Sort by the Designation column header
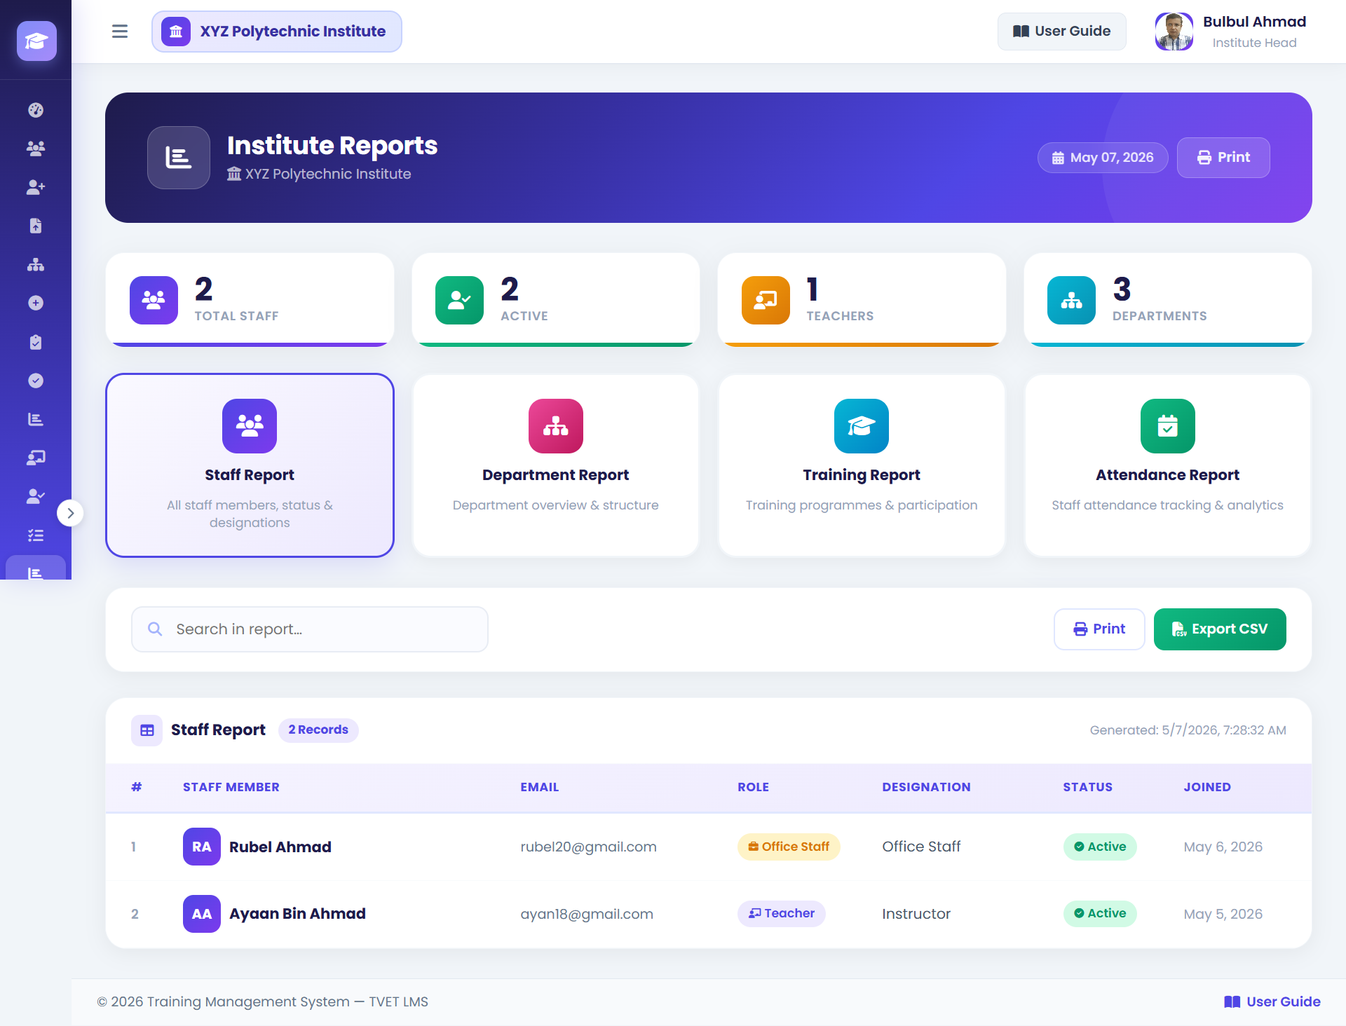Viewport: 1346px width, 1026px height. tap(927, 787)
